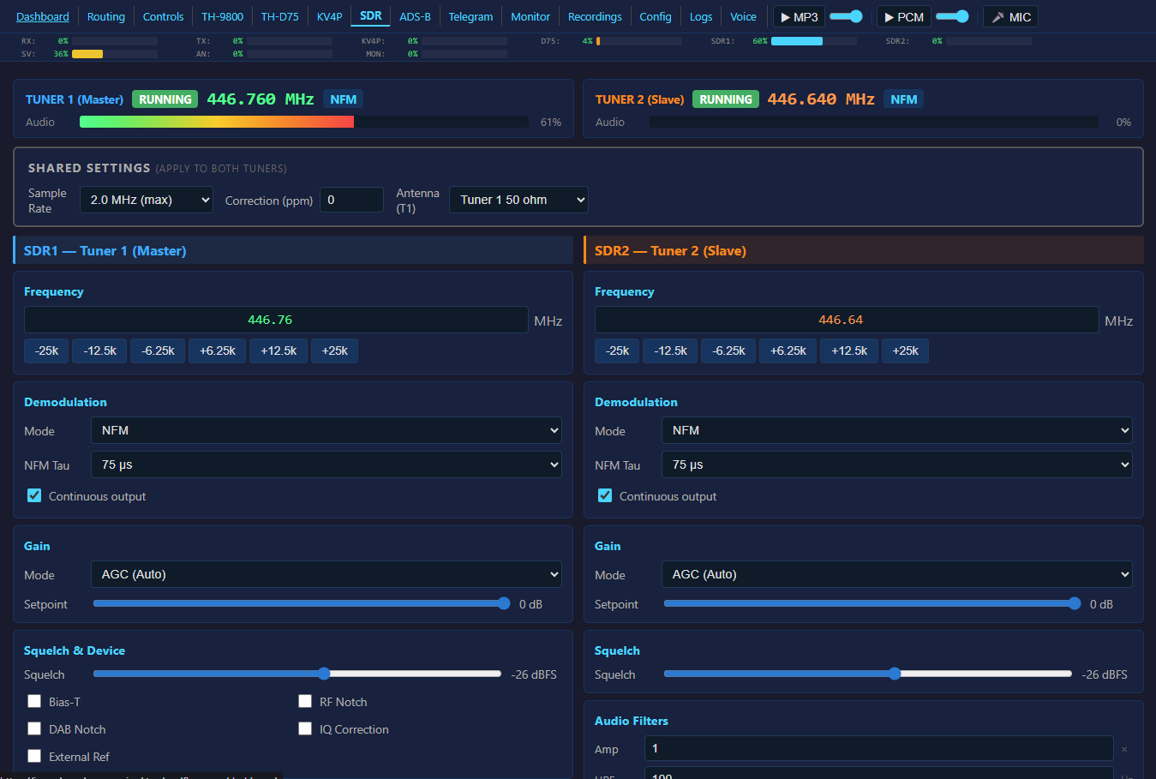
Task: Open the Voice tab
Action: point(743,16)
